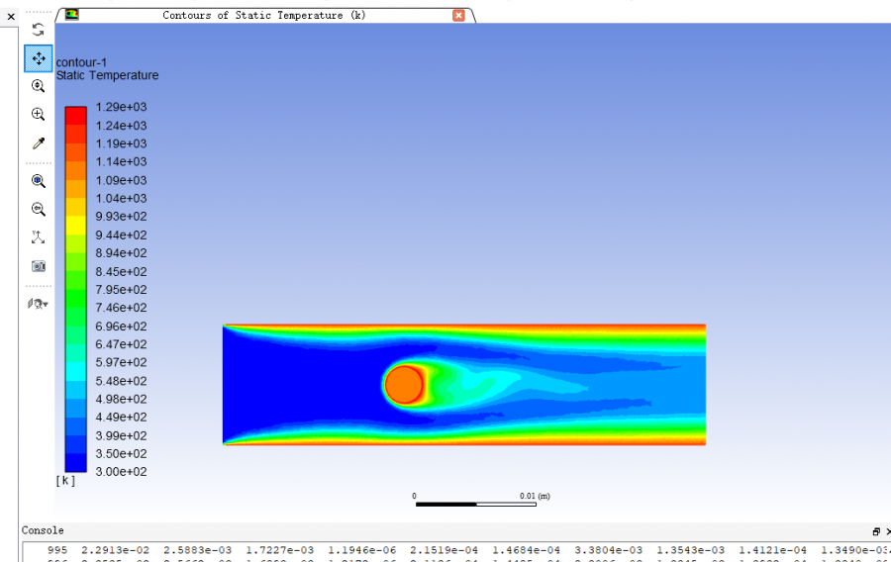Select the Contours of Static Temperature tab
This screenshot has height=562, width=891.
pyautogui.click(x=264, y=15)
